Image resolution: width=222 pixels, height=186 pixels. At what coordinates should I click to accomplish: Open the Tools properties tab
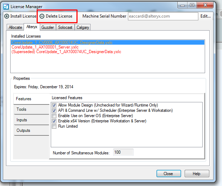click(x=31, y=109)
